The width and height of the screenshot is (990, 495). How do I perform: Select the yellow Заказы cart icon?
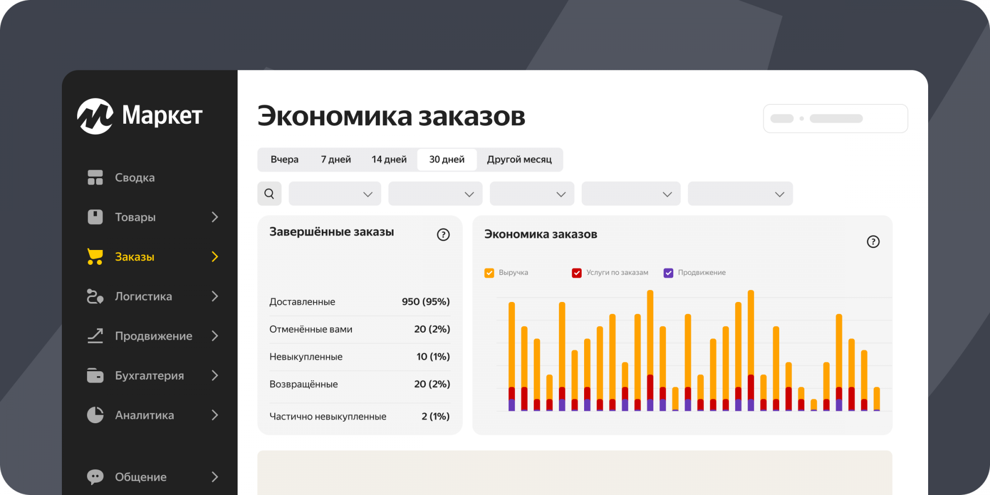tap(95, 256)
